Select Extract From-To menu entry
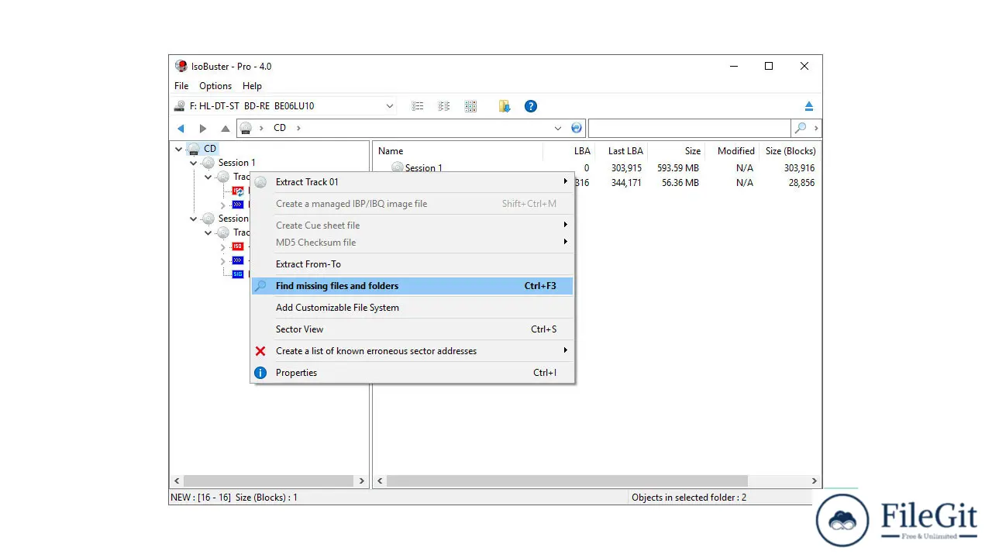The height and width of the screenshot is (558, 992). (x=412, y=264)
